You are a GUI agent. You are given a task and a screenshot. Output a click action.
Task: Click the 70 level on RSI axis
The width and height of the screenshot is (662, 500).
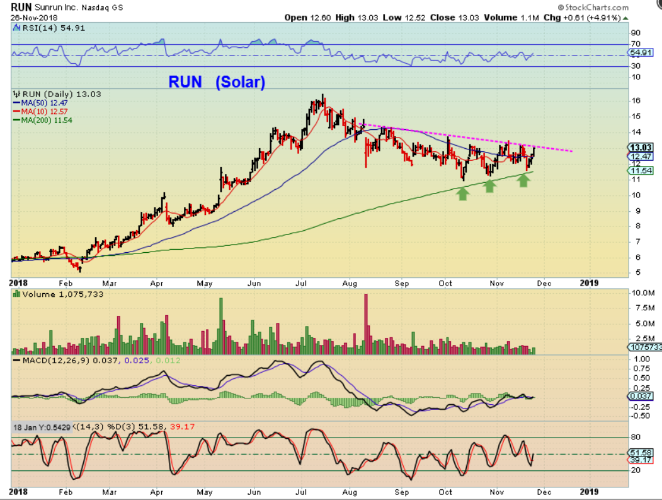pos(636,44)
